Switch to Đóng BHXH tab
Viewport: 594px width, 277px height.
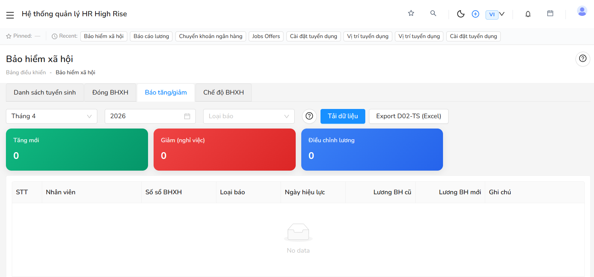click(110, 92)
